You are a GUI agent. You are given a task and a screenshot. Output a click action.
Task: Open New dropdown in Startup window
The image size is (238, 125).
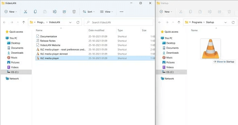click(x=166, y=12)
